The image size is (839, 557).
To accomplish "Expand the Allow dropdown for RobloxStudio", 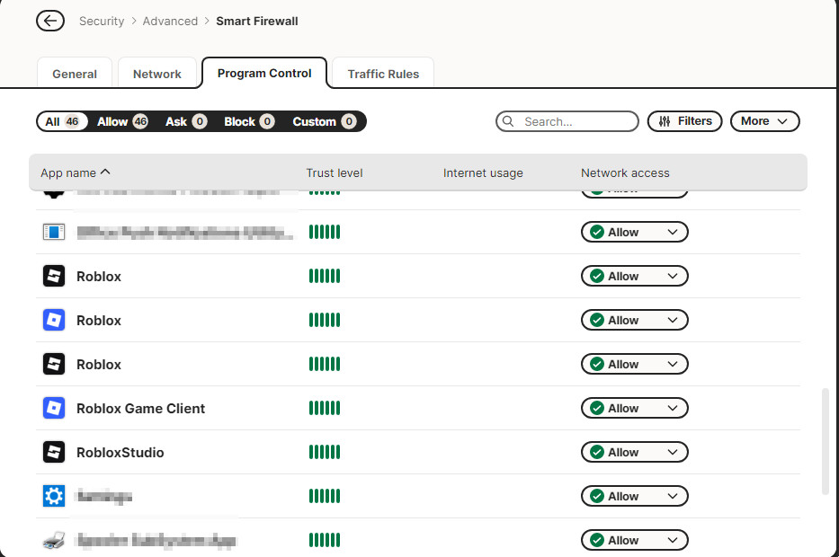I will (x=635, y=453).
